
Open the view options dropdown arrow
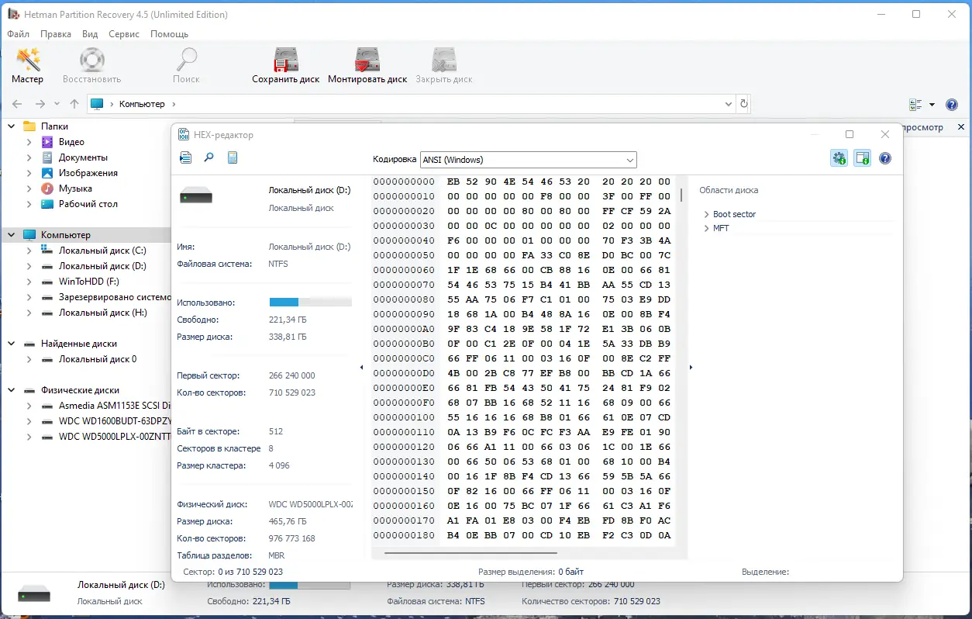[932, 105]
